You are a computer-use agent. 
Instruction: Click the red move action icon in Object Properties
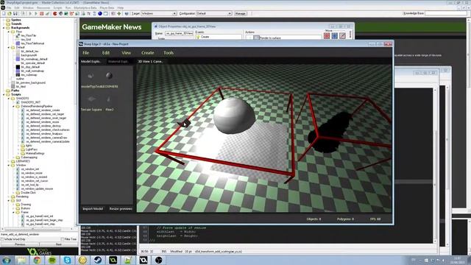[327, 36]
